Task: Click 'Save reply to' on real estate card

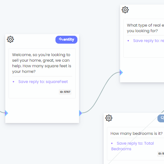Action: pyautogui.click(x=149, y=41)
